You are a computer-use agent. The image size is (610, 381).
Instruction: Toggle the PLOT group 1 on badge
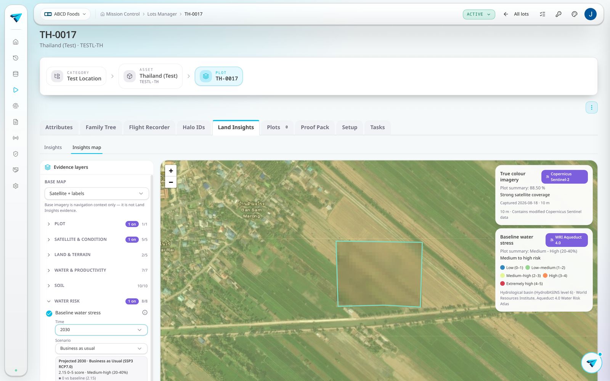pos(132,224)
